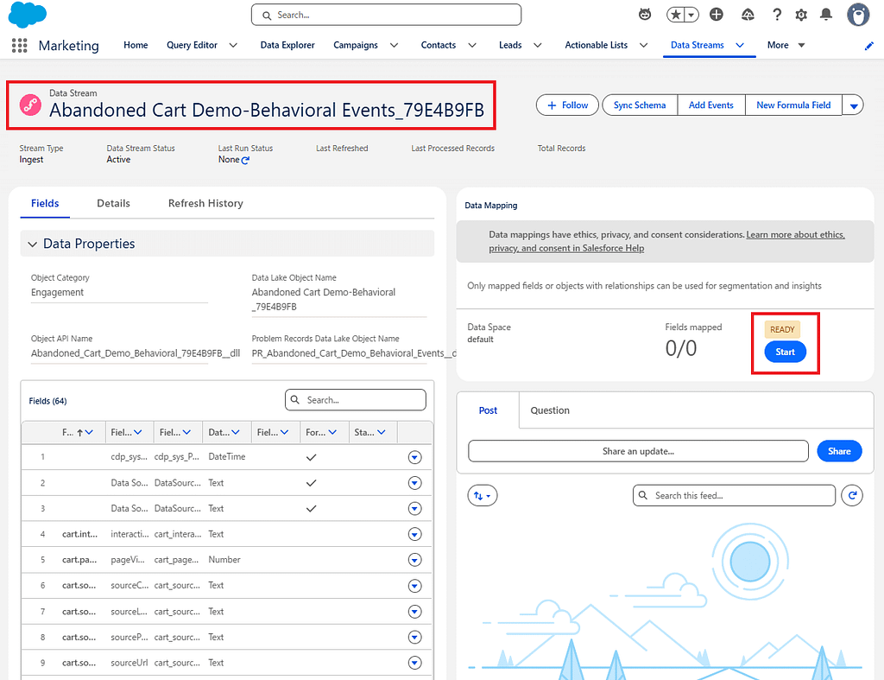Refresh the feed with the reload icon
Viewport: 884px width, 680px height.
852,495
